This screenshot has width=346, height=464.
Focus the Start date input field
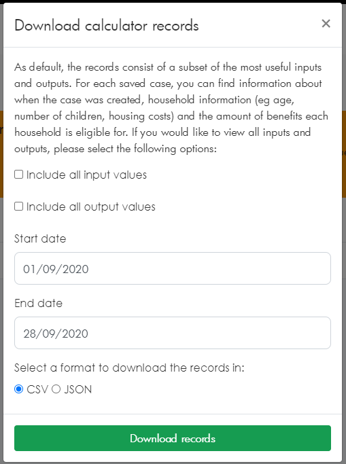tap(173, 268)
